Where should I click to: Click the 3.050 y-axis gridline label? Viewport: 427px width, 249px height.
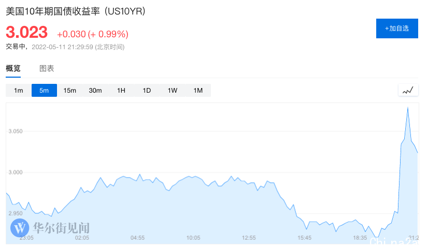point(16,131)
